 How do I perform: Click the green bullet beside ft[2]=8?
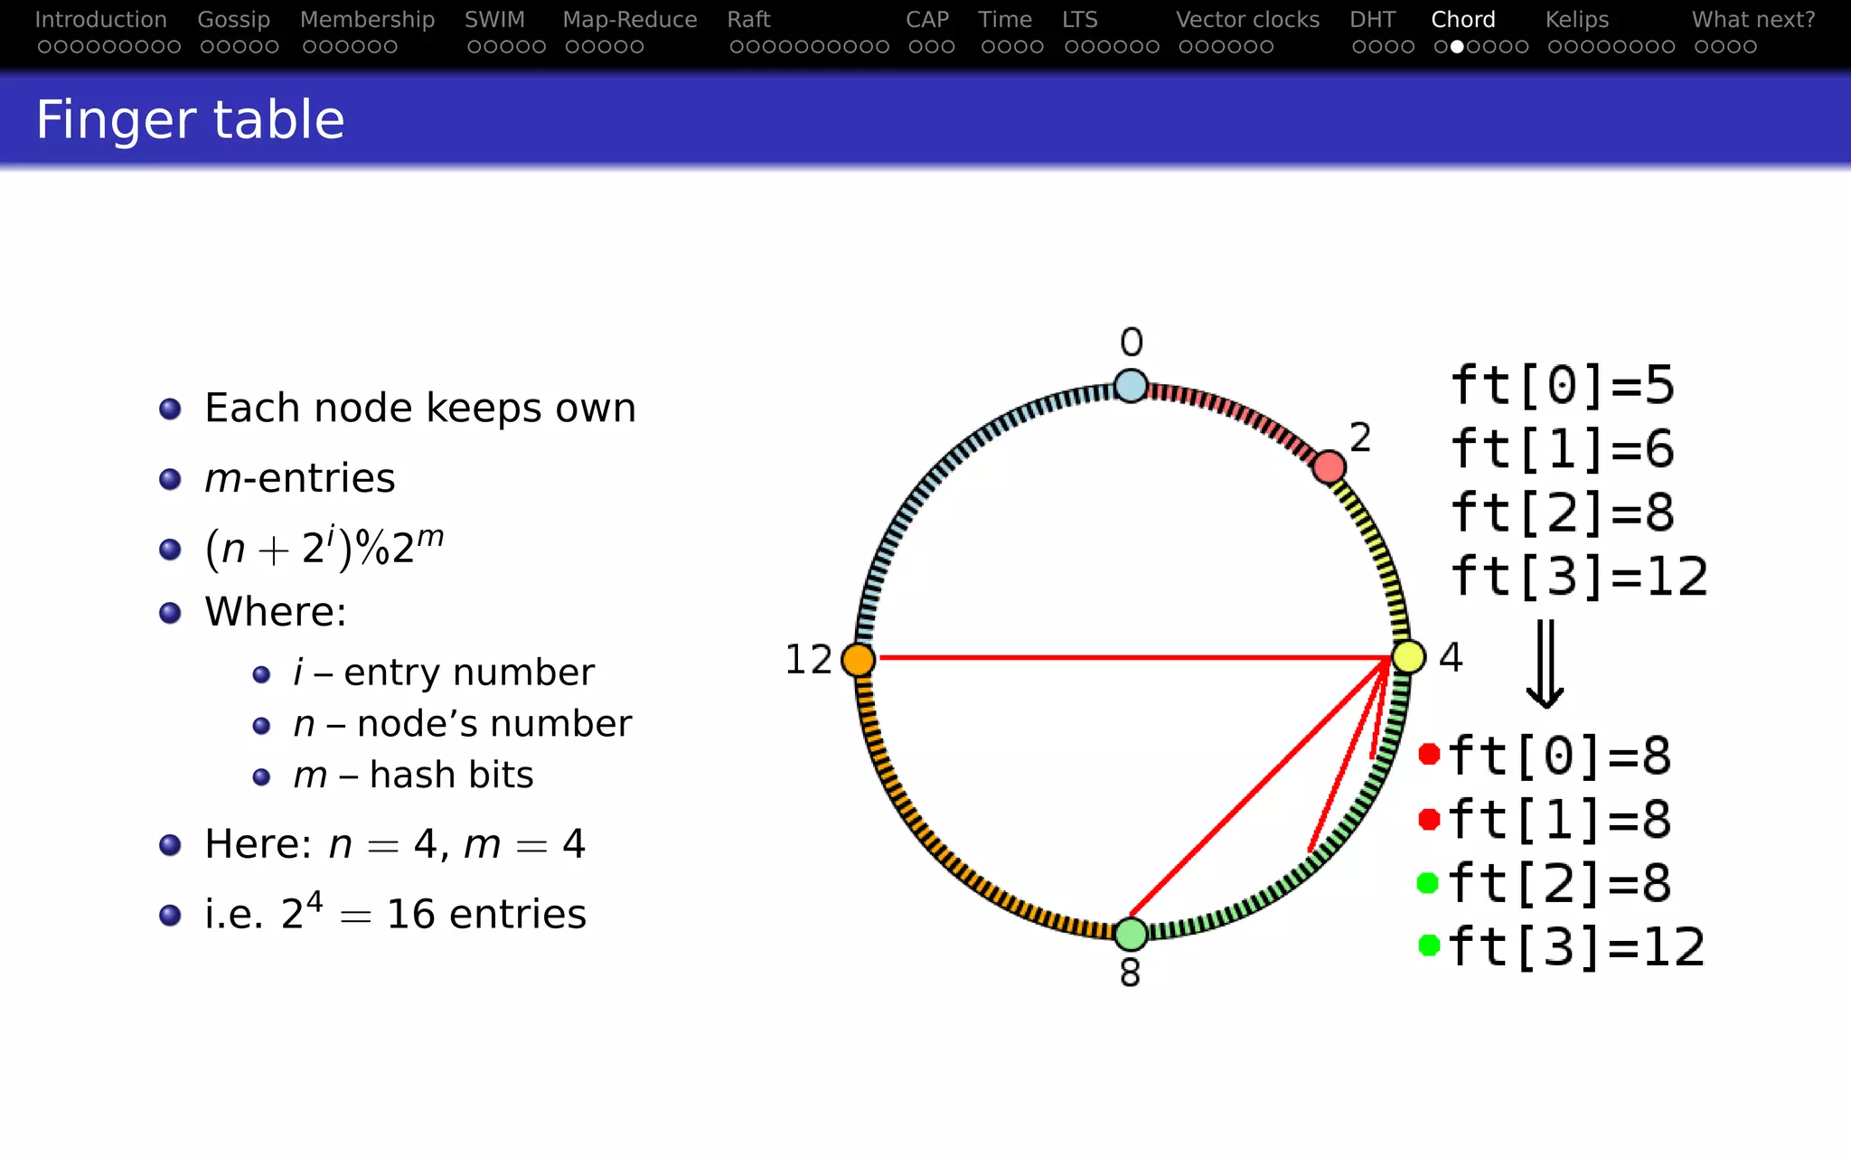point(1428,882)
